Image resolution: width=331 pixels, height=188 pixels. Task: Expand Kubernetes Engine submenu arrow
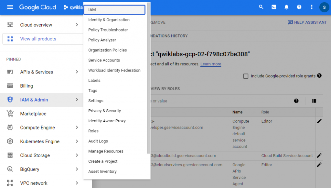pos(77,141)
